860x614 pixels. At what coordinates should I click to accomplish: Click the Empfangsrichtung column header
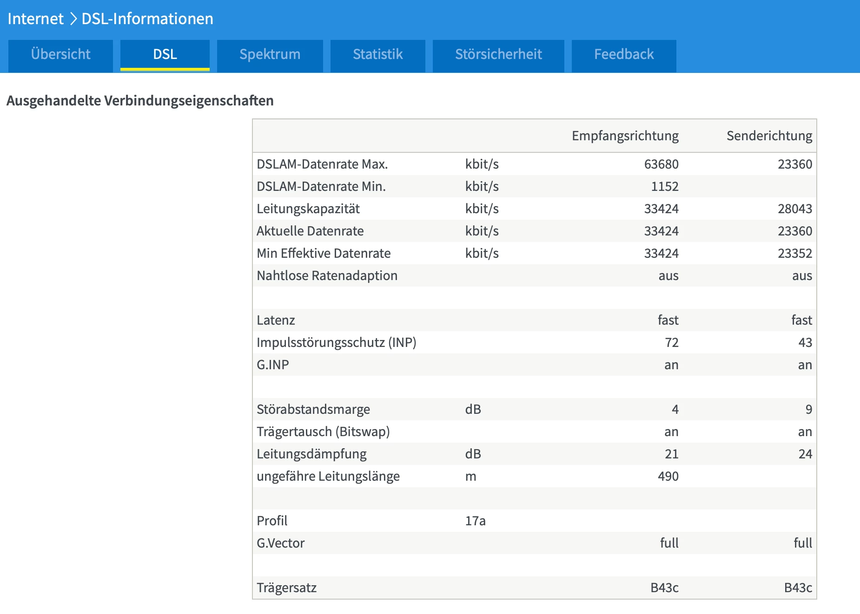click(x=625, y=136)
